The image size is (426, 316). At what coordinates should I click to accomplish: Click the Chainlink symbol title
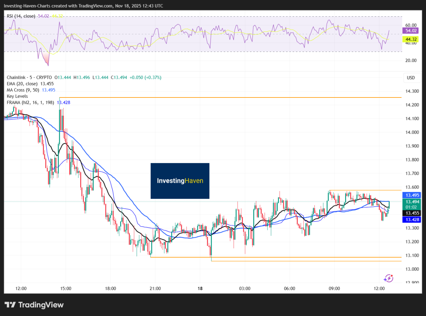point(16,78)
